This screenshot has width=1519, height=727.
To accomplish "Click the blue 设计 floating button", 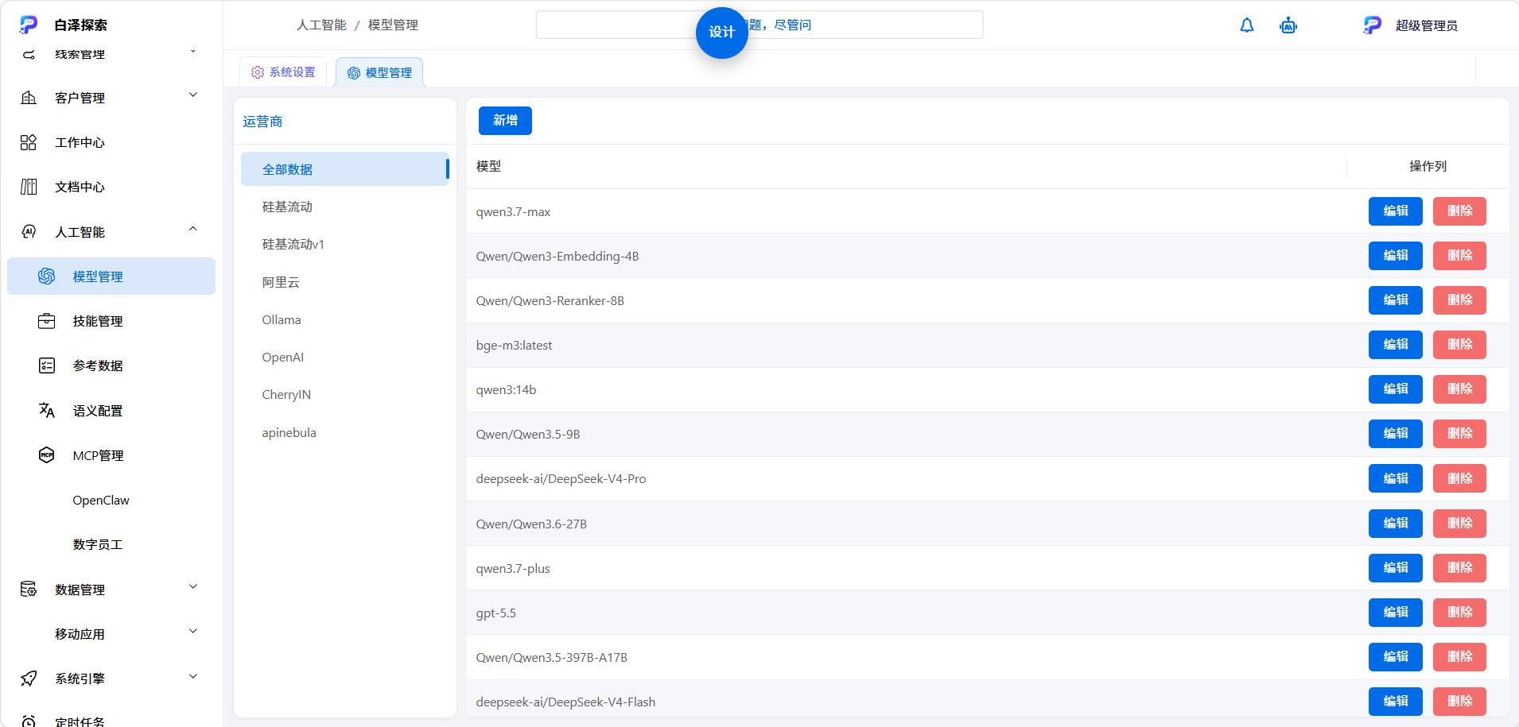I will coord(722,33).
